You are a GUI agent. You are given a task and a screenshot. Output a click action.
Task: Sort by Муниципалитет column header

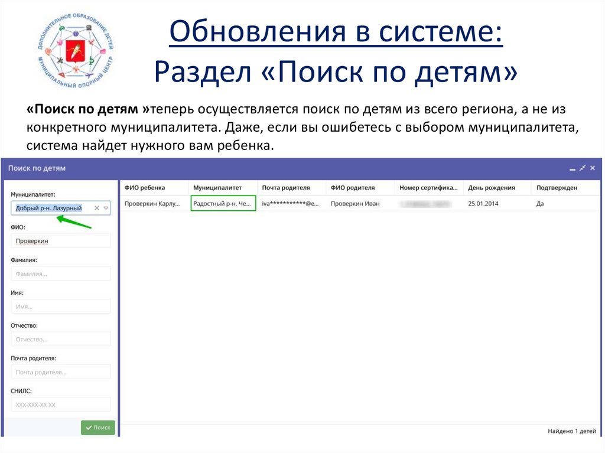pos(223,188)
